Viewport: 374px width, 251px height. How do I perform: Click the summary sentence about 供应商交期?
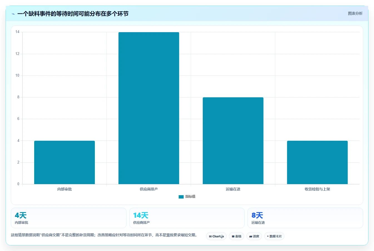coord(104,235)
